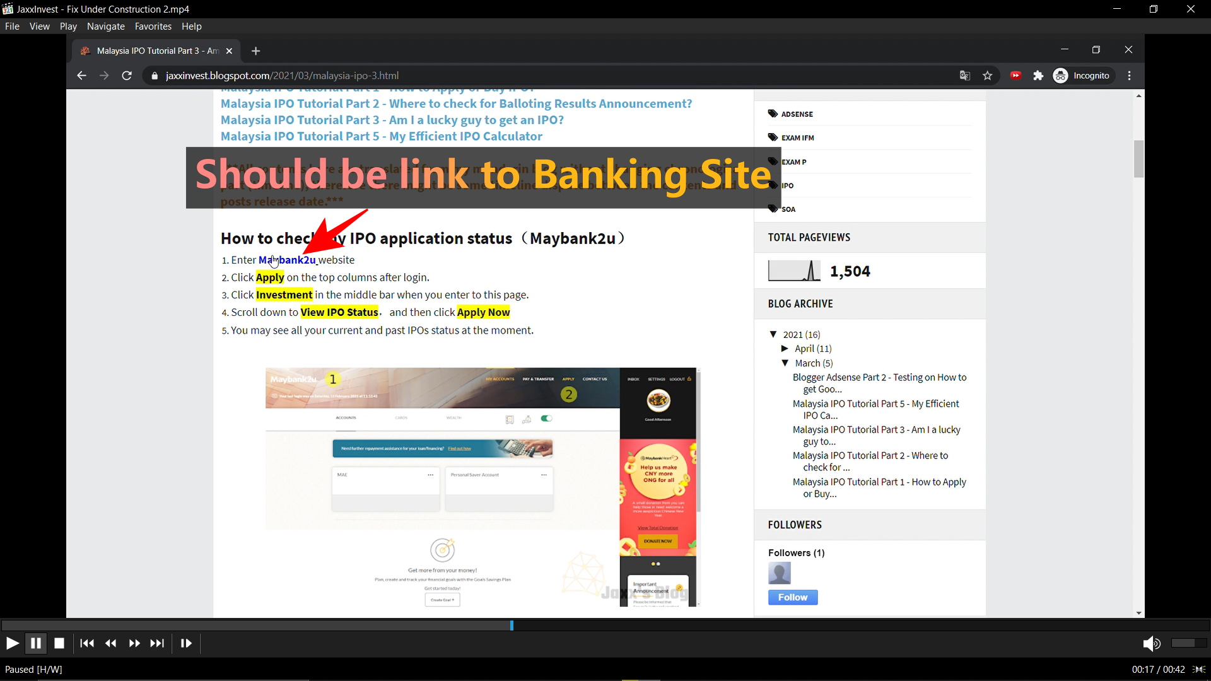Collapse the 2021 blog archive section
The image size is (1211, 681).
(x=773, y=334)
